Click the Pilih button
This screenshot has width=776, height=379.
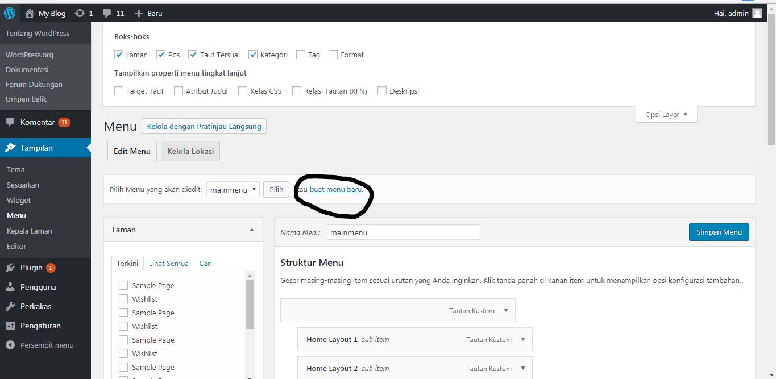pyautogui.click(x=276, y=190)
